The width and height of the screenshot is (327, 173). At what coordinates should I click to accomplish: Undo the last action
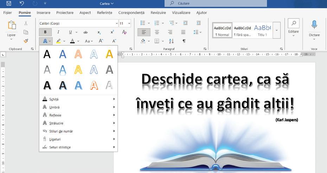[22, 3]
